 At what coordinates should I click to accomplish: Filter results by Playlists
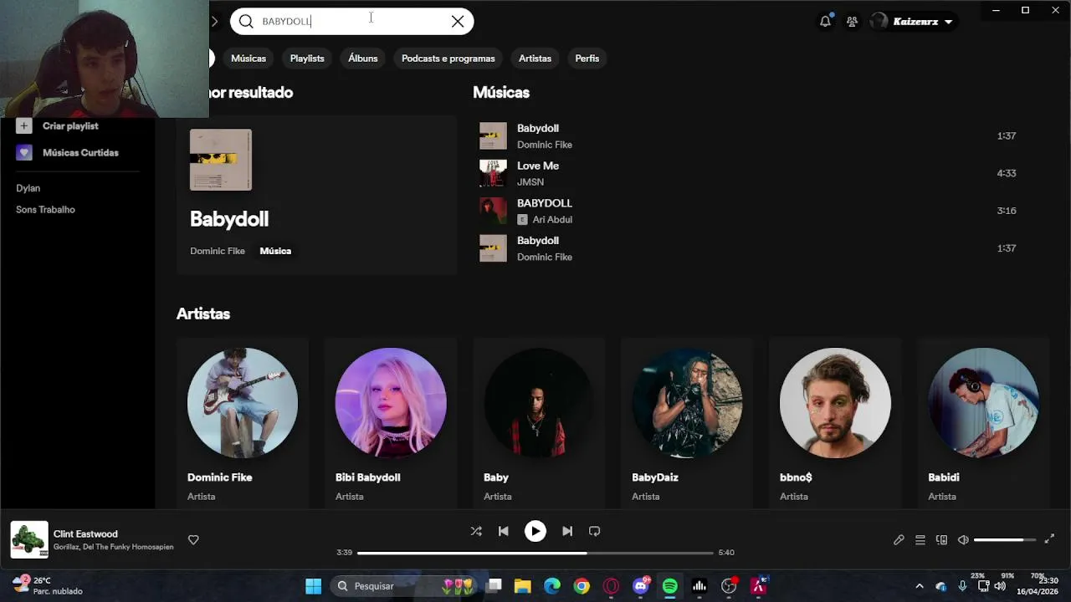tap(307, 59)
